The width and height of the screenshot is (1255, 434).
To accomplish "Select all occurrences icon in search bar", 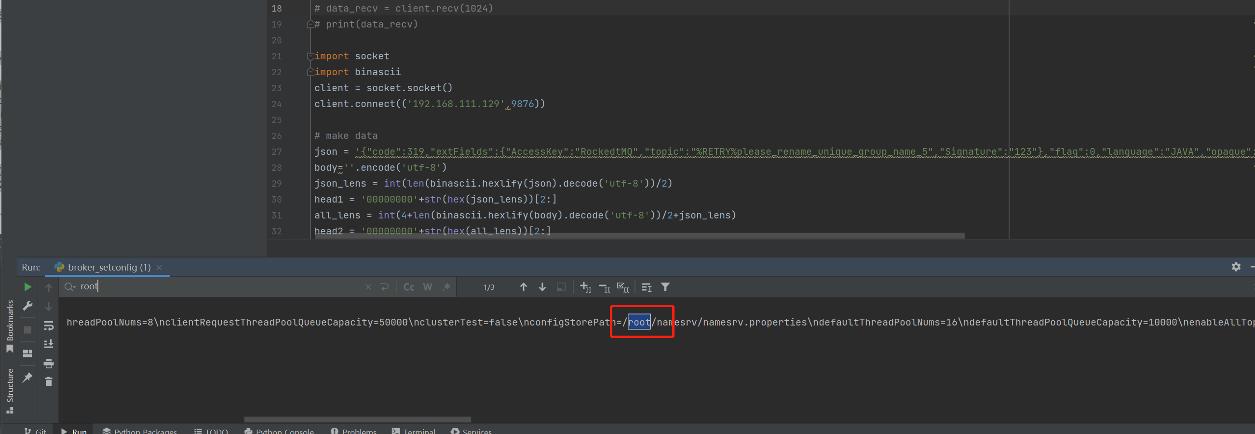I will [x=623, y=287].
